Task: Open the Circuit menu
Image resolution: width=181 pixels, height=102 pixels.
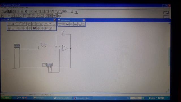Action: (10, 8)
